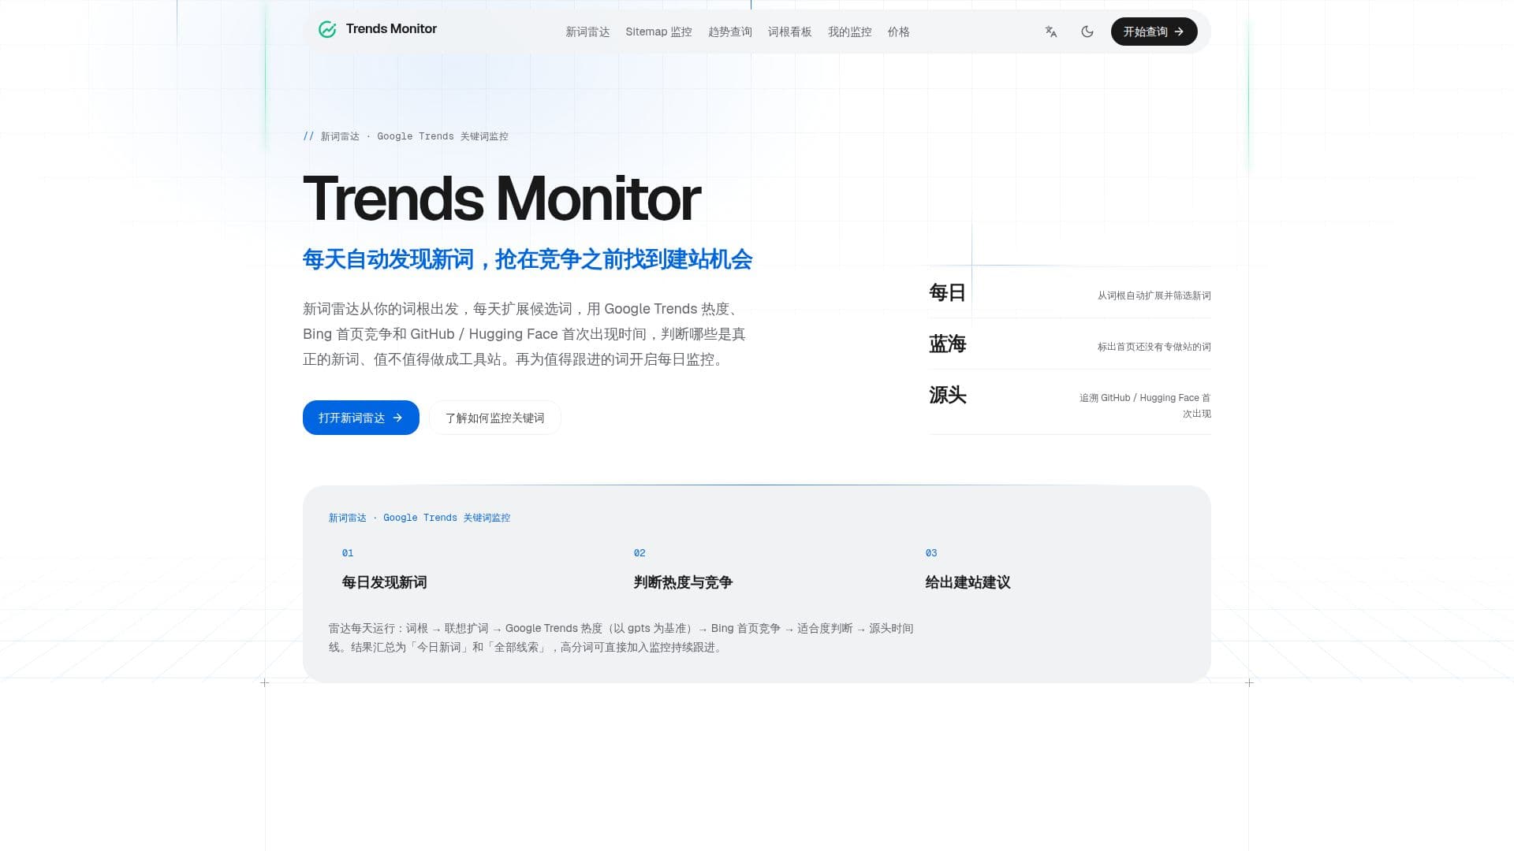This screenshot has height=851, width=1514.
Task: Click the blue card label 新词雷达 · Google Trends
Action: pos(420,518)
